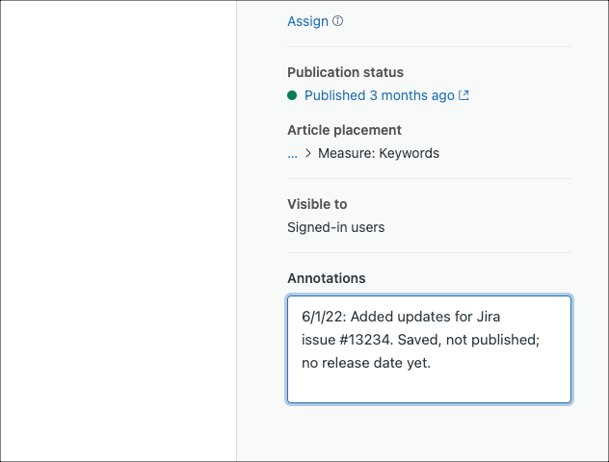Focus the Annotations text box
Viewport: 609px width, 462px height.
pyautogui.click(x=429, y=348)
